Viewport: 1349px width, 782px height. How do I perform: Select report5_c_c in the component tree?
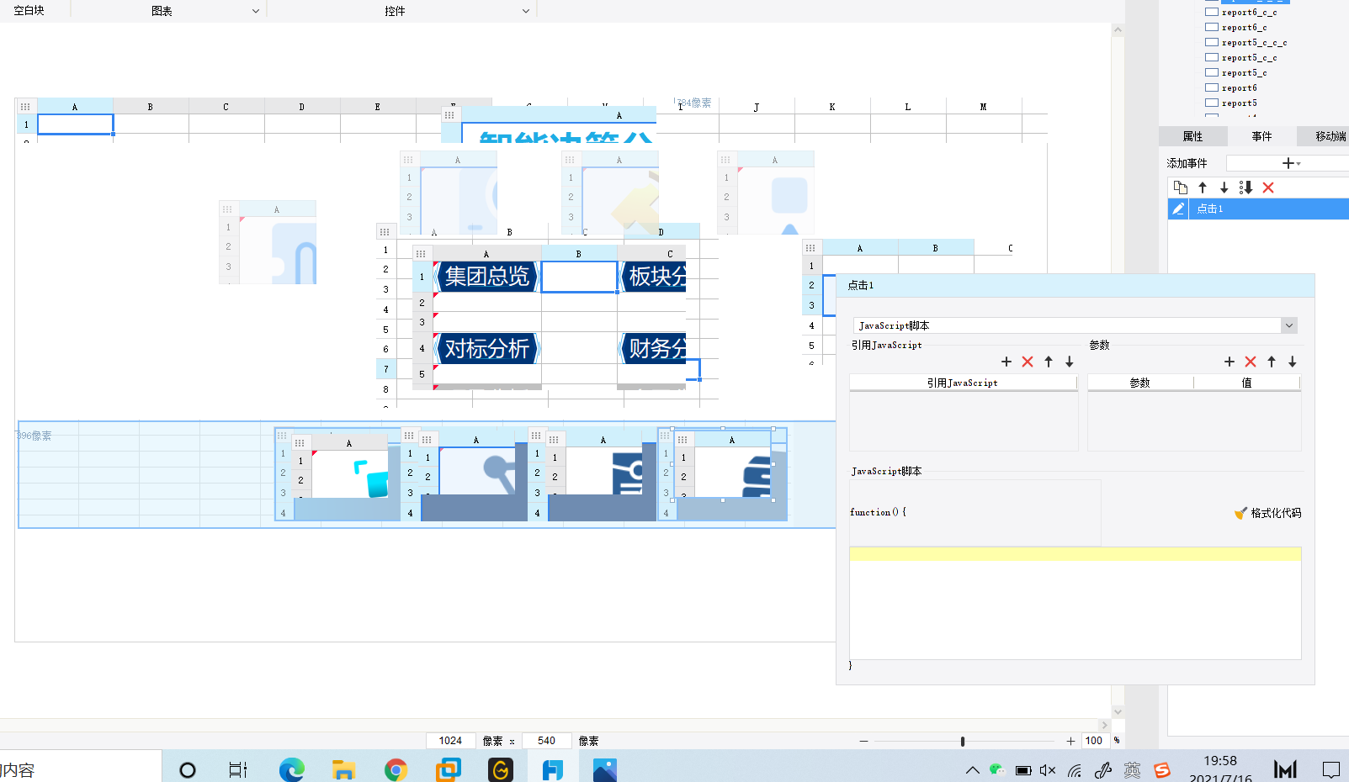(x=1249, y=57)
